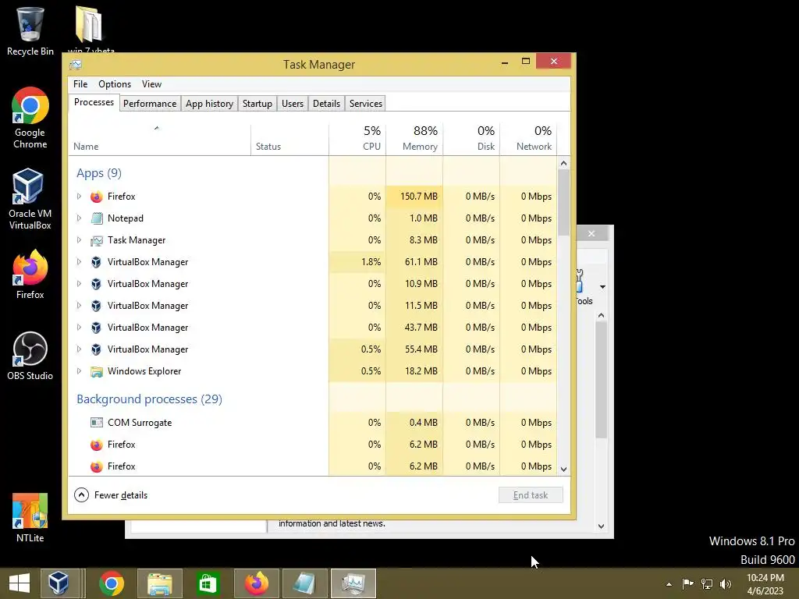The width and height of the screenshot is (799, 599).
Task: Select the Oracle VM VirtualBox desktop icon
Action: (x=30, y=199)
